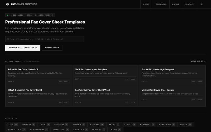
Task: Select the Retail category chip
Action: coord(114,124)
